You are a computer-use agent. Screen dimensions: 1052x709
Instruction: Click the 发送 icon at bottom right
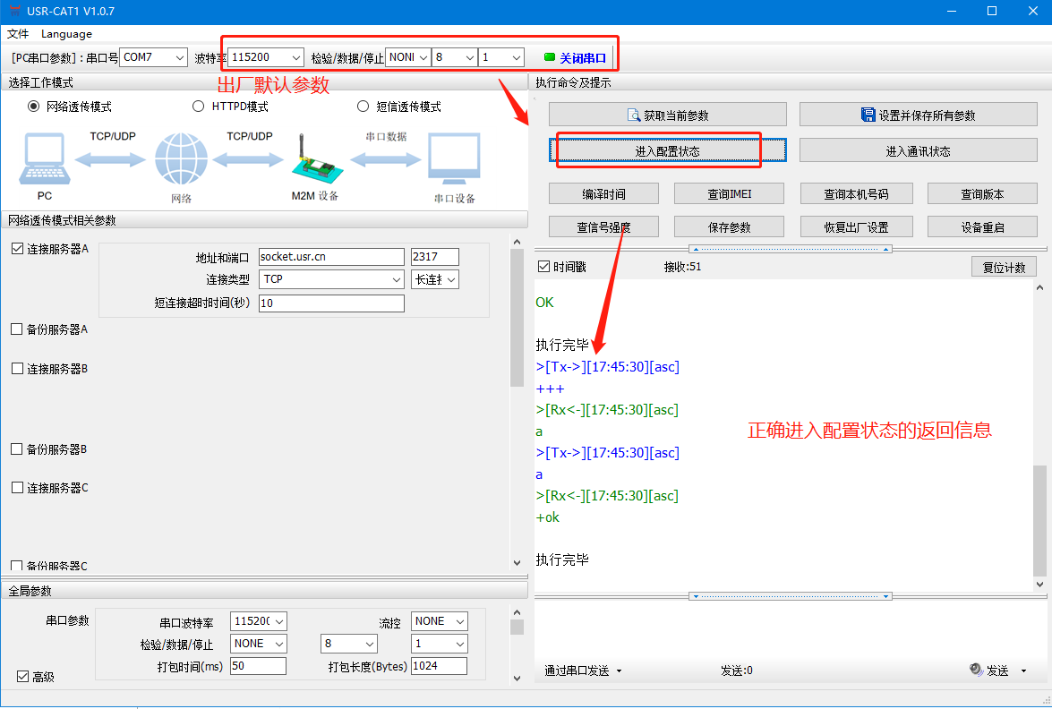point(976,670)
